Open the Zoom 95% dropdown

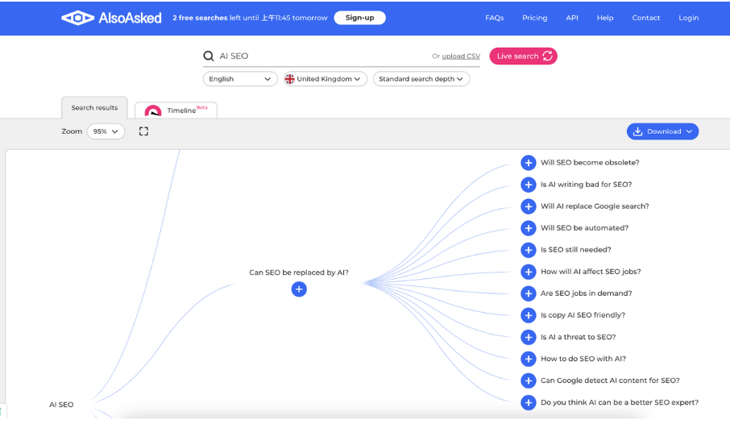click(x=106, y=131)
